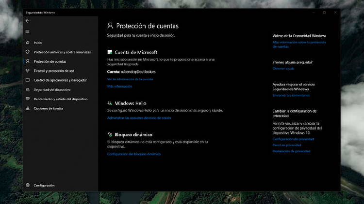The image size is (364, 204).
Task: Click the Microsoft account logo icon
Action: click(110, 52)
